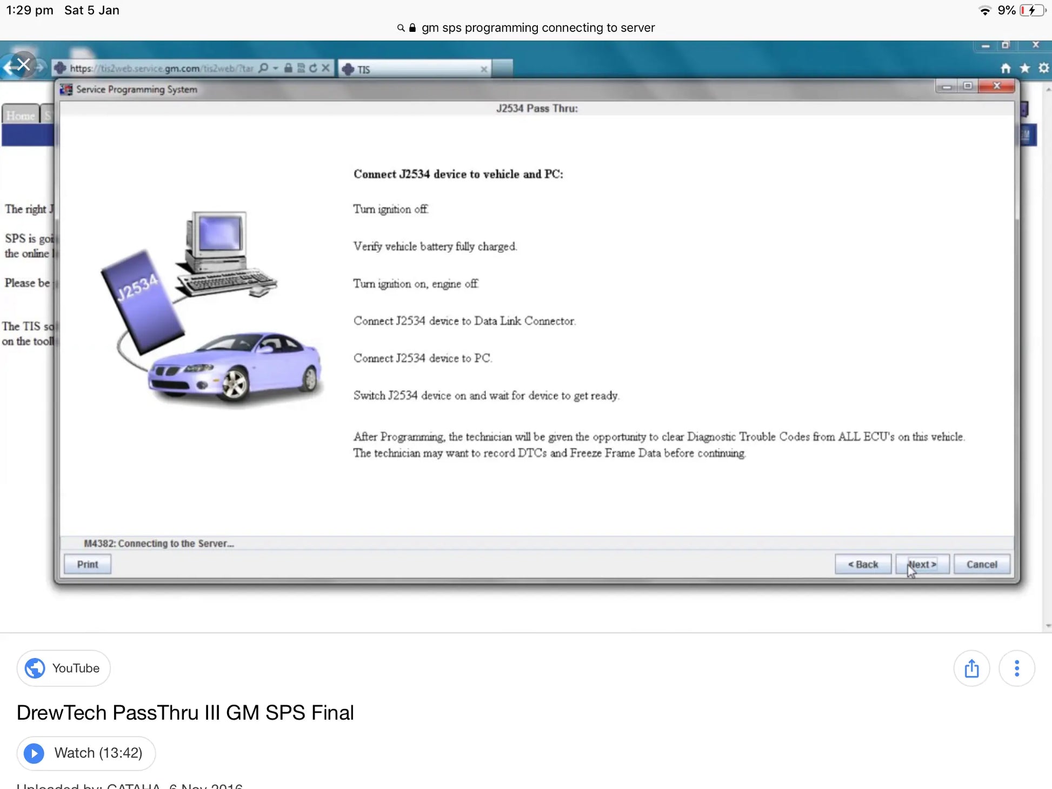Close the video overlay with the X

[23, 65]
